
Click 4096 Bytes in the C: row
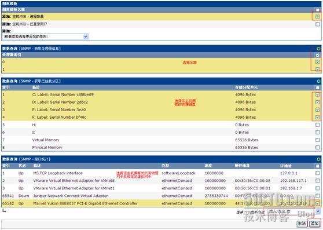(x=245, y=94)
